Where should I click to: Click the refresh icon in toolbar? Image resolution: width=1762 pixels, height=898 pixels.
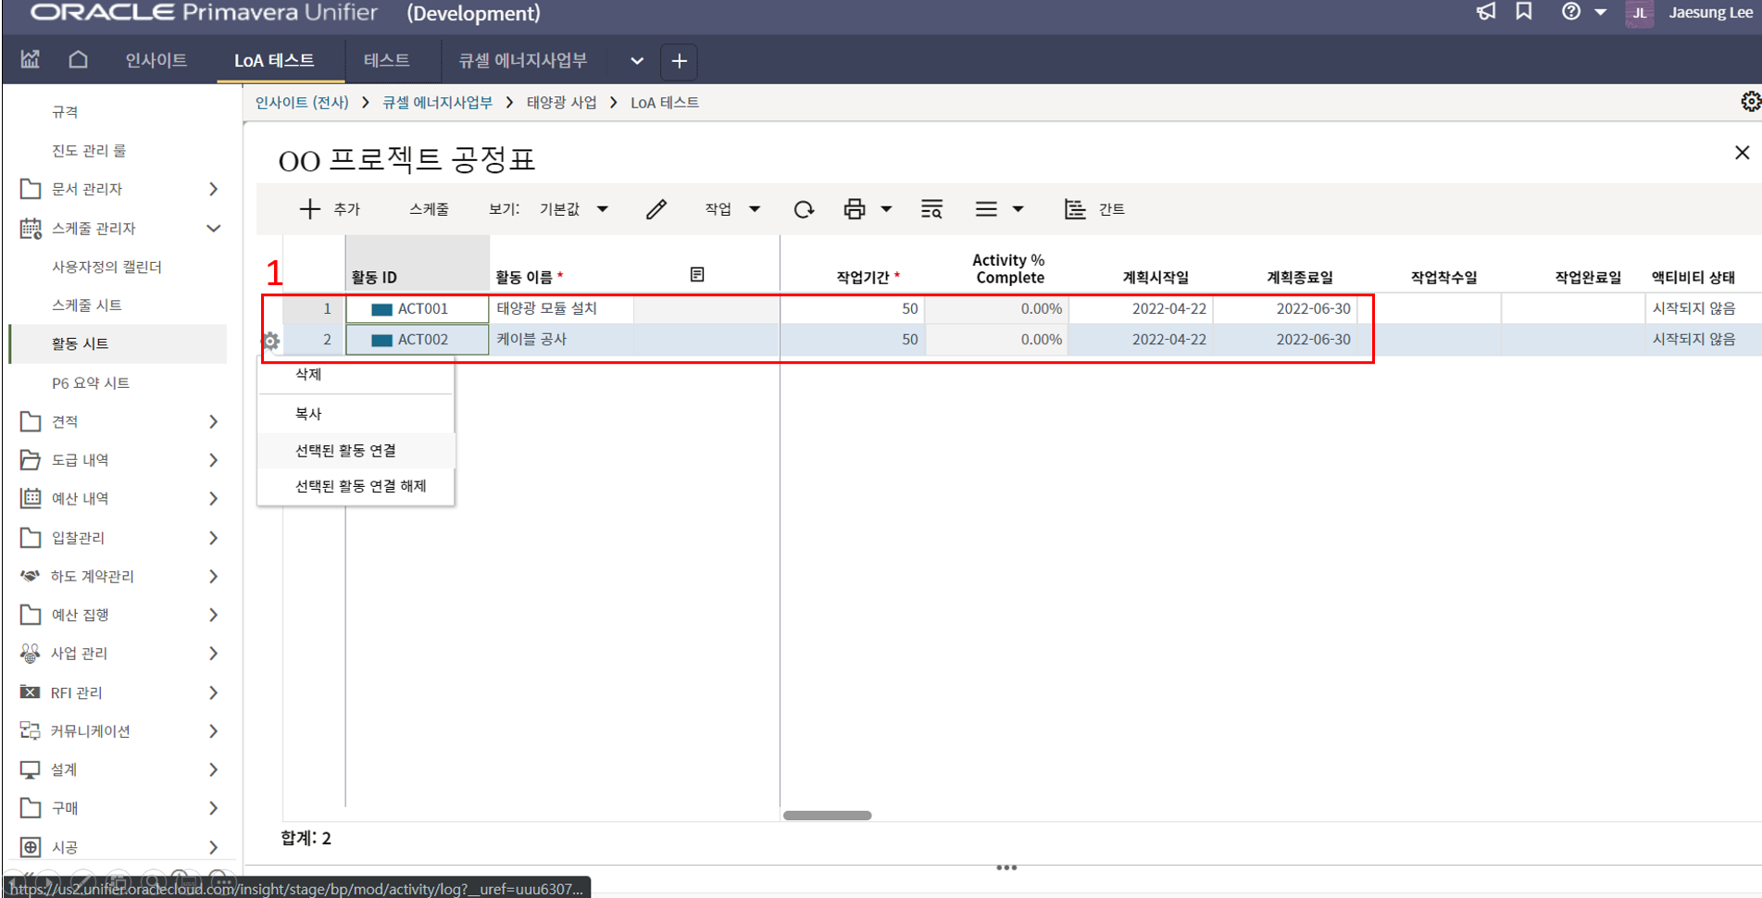[x=804, y=209]
